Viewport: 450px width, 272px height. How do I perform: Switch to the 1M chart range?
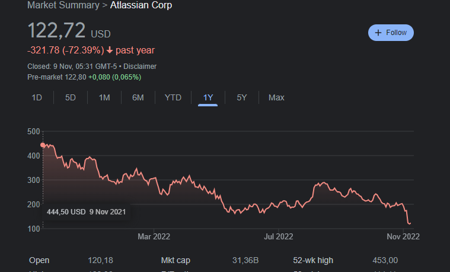click(x=104, y=98)
